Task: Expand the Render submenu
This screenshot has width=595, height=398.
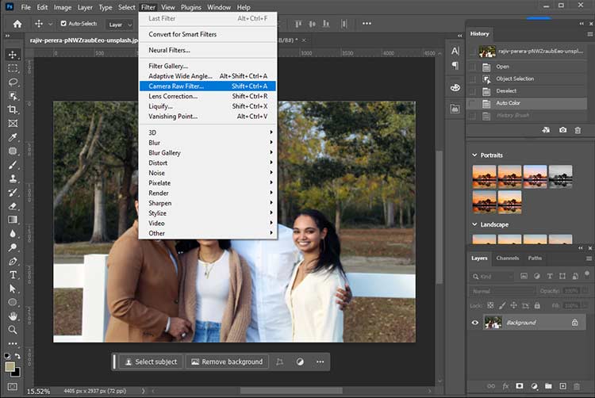Action: point(208,193)
